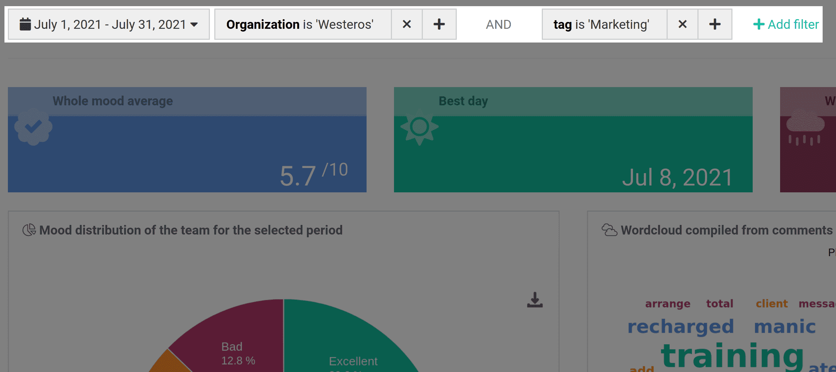The width and height of the screenshot is (836, 372).
Task: Click the Add filter link
Action: (786, 24)
